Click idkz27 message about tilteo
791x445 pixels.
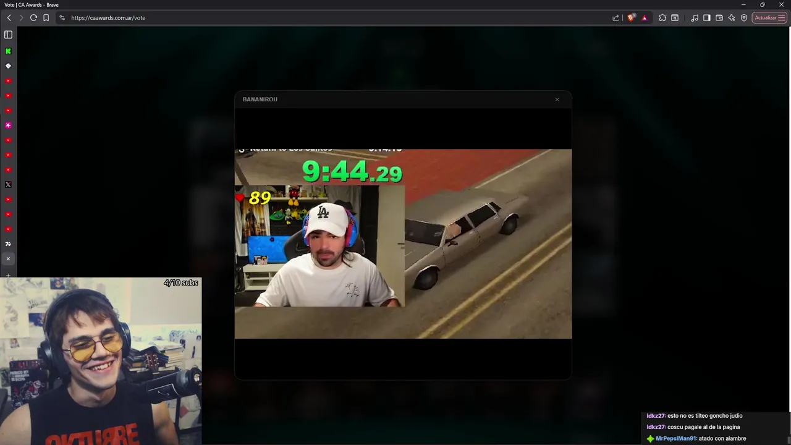click(695, 416)
